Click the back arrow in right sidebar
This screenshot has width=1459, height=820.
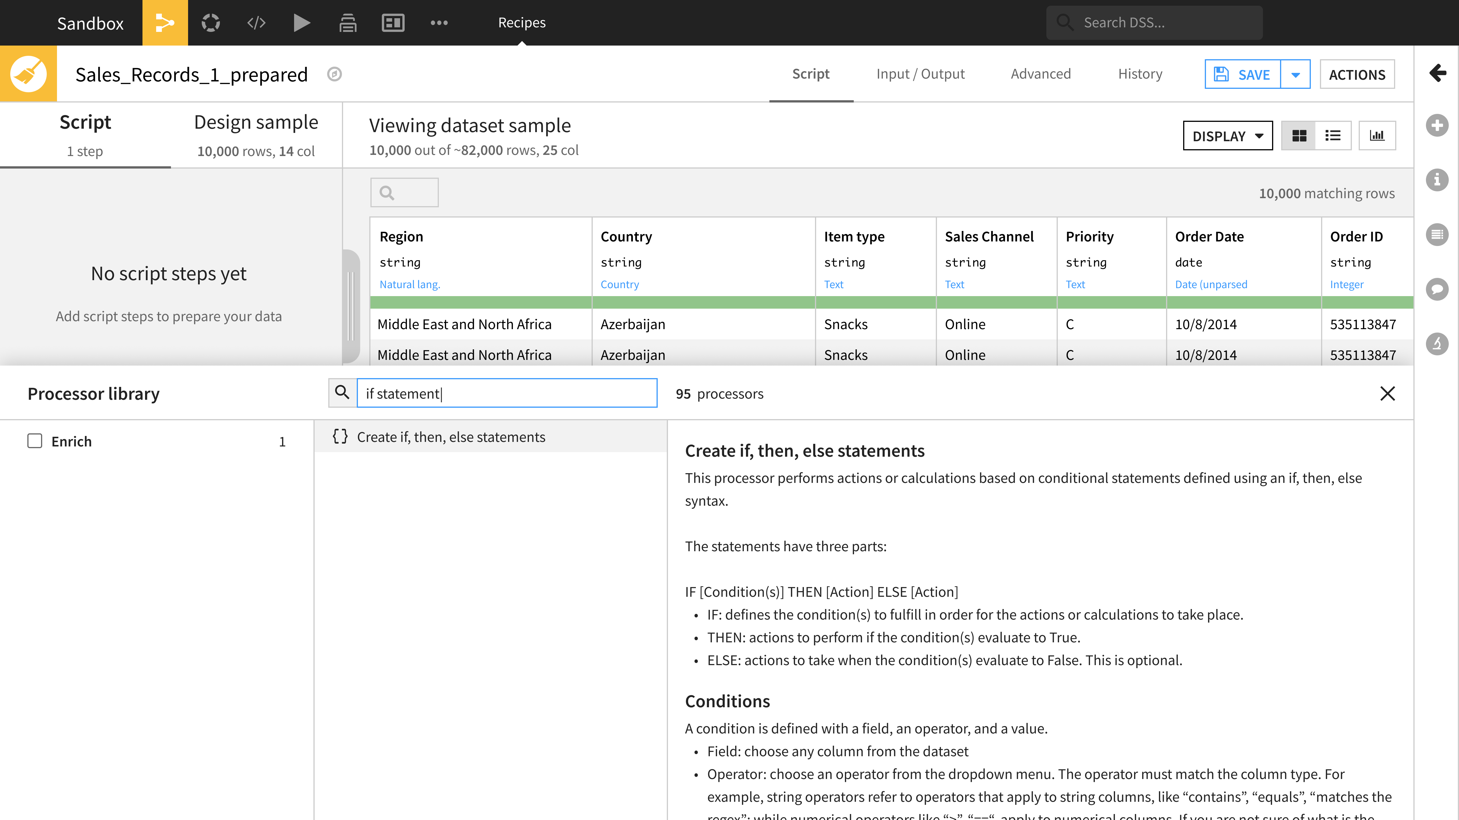1437,72
